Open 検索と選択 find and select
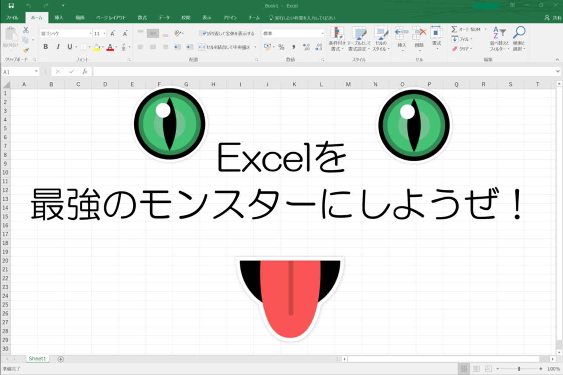563x375 pixels. 519,39
